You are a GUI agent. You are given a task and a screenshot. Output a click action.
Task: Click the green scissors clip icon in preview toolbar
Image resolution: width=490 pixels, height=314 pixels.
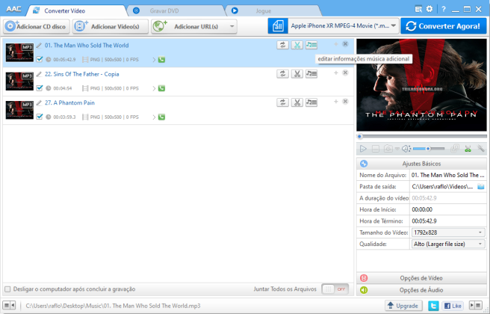(x=468, y=149)
